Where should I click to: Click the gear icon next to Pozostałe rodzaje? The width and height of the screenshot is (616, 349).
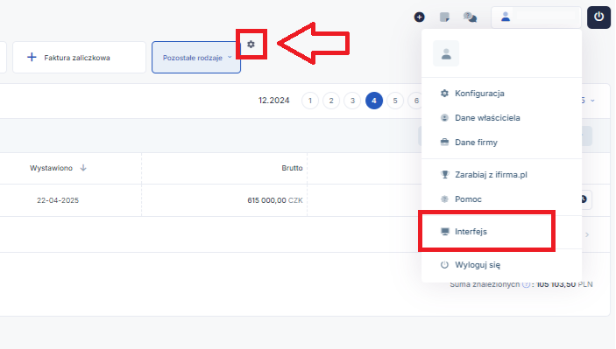251,45
